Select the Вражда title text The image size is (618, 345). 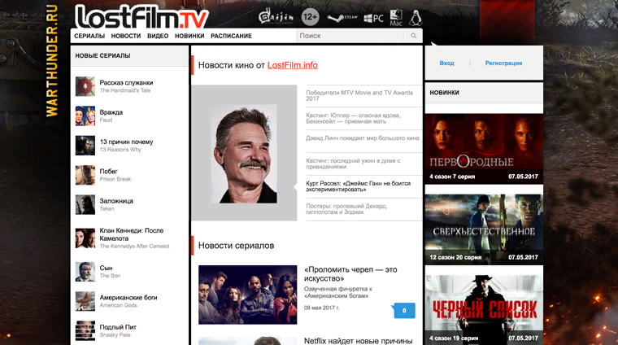click(x=111, y=112)
